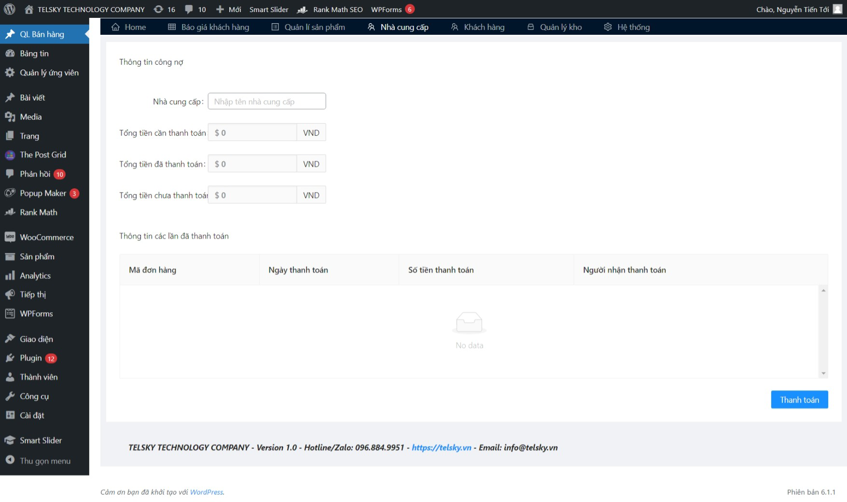The width and height of the screenshot is (847, 502).
Task: Click the pushpin icon of Bài viết
Action: coord(10,98)
